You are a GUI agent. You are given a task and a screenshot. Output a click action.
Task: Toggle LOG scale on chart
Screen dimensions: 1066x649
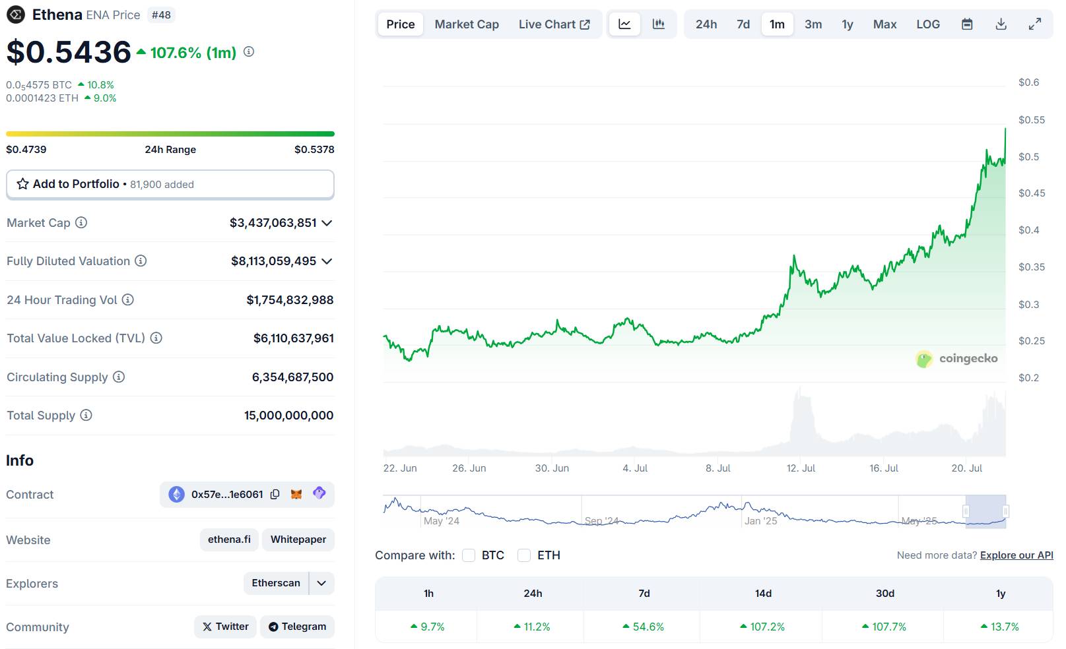(x=928, y=24)
